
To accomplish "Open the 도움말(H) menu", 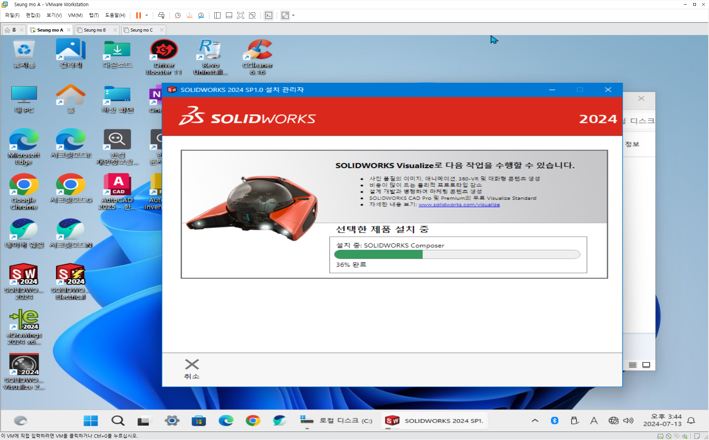I will pyautogui.click(x=115, y=15).
